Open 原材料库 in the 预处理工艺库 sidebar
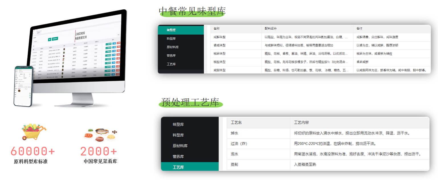The width and height of the screenshot is (438, 180). pyautogui.click(x=180, y=146)
